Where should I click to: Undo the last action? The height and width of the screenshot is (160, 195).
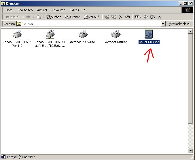(127, 17)
